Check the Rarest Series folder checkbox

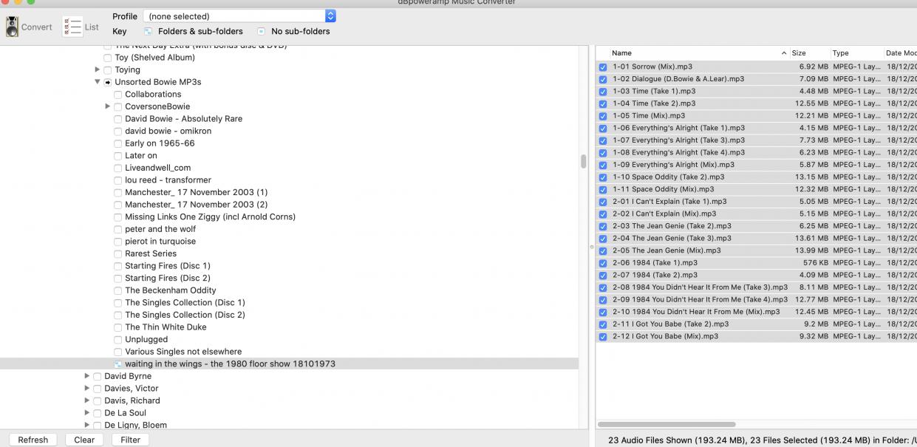118,253
